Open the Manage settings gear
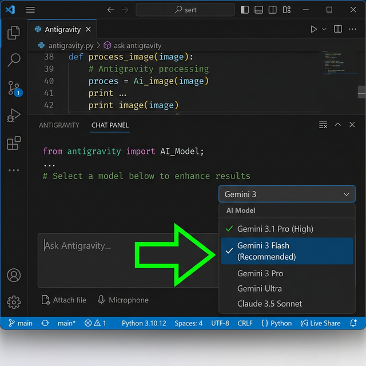 [14, 302]
